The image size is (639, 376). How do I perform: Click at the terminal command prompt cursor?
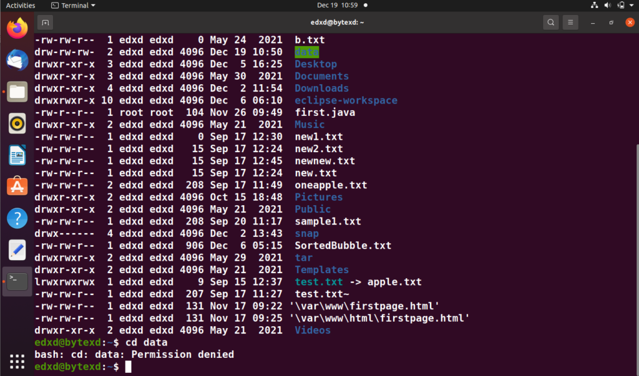point(129,367)
